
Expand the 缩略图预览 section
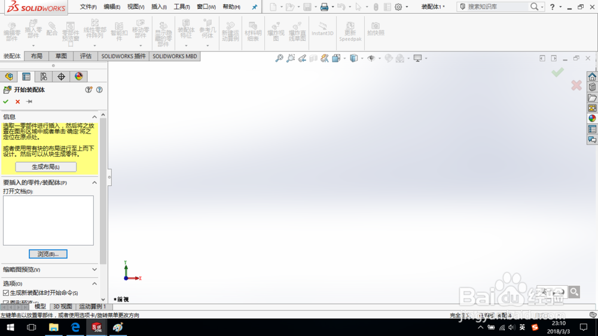(x=94, y=270)
